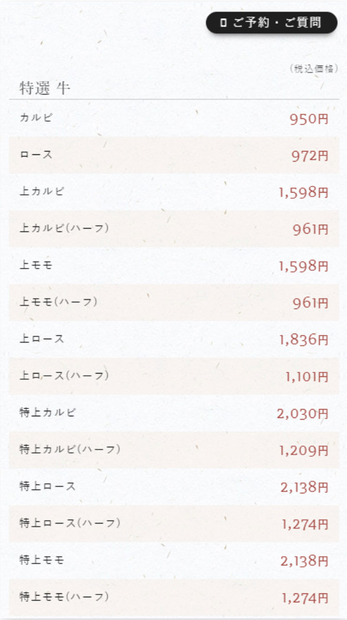Screen dimensions: 347x620
Task: Click the 上ロース item name
Action: coord(42,339)
